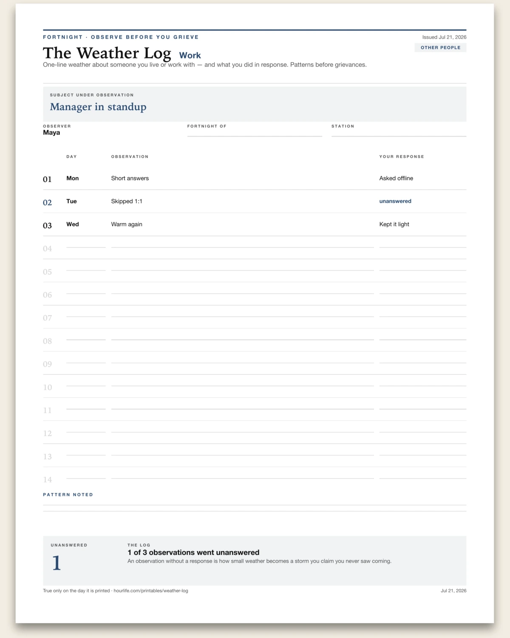Viewport: 510px width, 638px height.
Task: Select the Warm again observation on Wednesday
Action: (127, 224)
